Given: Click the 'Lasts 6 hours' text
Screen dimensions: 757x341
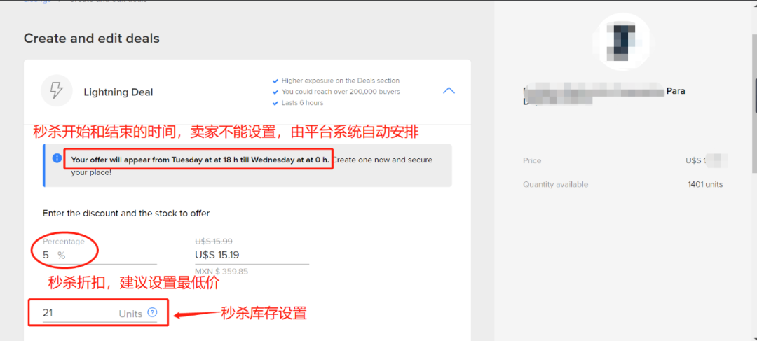Looking at the screenshot, I should 302,103.
